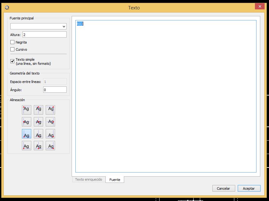Select top-center text alignment
The image size is (269, 201).
click(38, 110)
